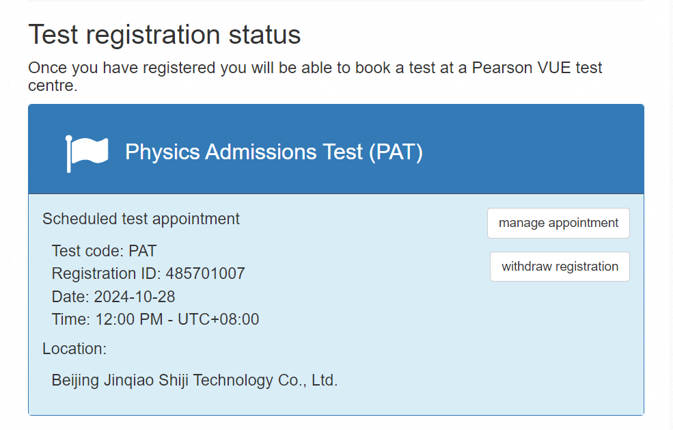Viewport: 673px width, 430px height.
Task: Click the Scheduled test appointment label
Action: (141, 219)
